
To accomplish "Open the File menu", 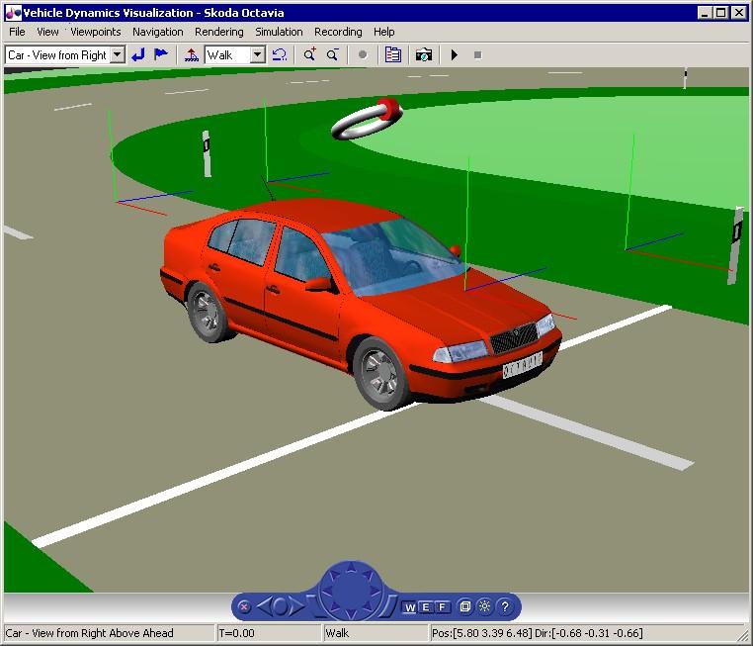I will pos(17,32).
